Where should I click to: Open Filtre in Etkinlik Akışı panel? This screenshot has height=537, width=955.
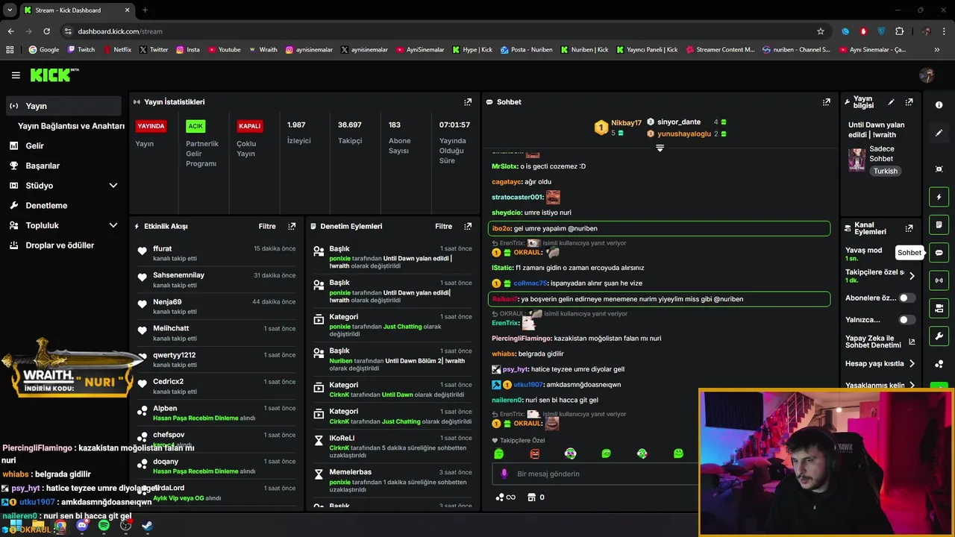[x=267, y=226]
